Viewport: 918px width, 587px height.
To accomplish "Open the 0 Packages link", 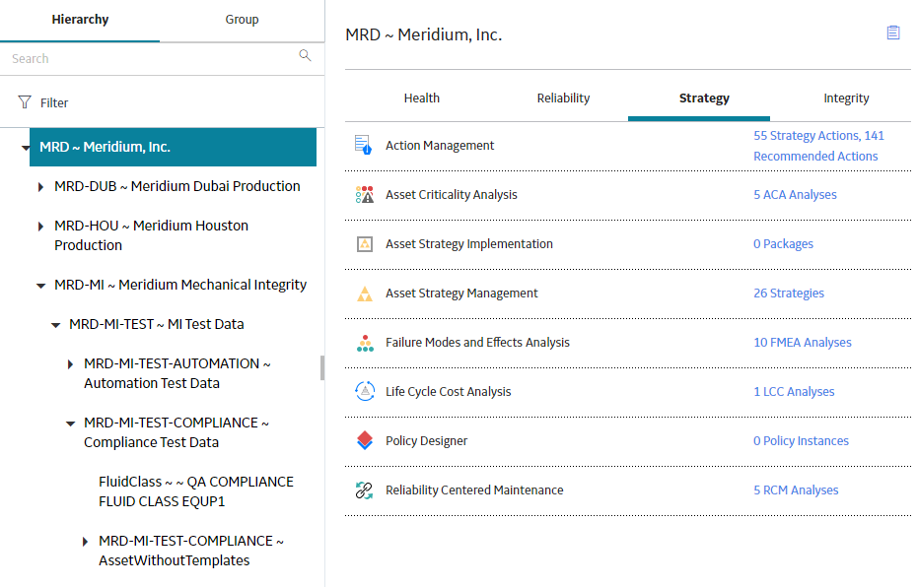I will coord(783,244).
